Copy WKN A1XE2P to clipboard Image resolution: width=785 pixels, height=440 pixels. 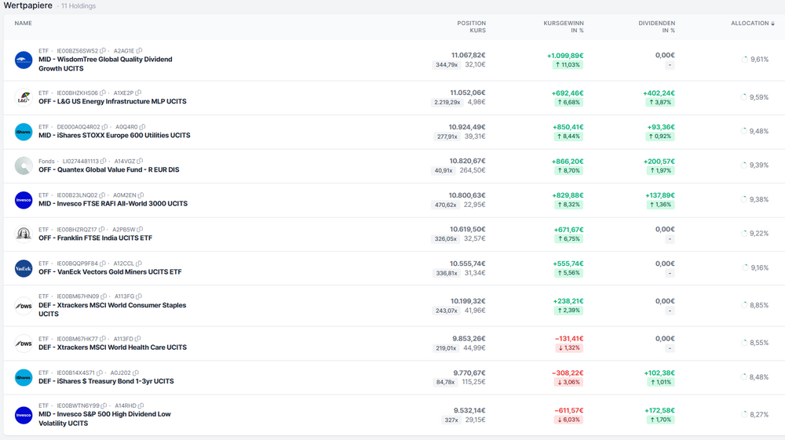140,93
